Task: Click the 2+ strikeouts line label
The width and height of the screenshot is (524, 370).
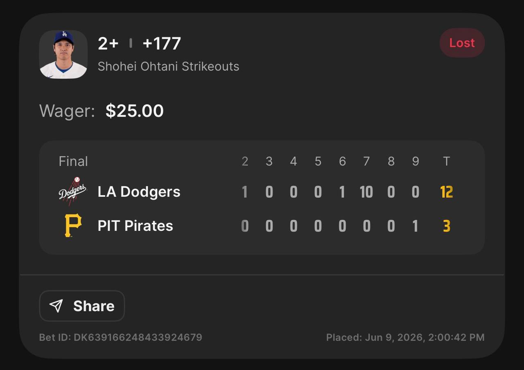Action: click(x=108, y=43)
